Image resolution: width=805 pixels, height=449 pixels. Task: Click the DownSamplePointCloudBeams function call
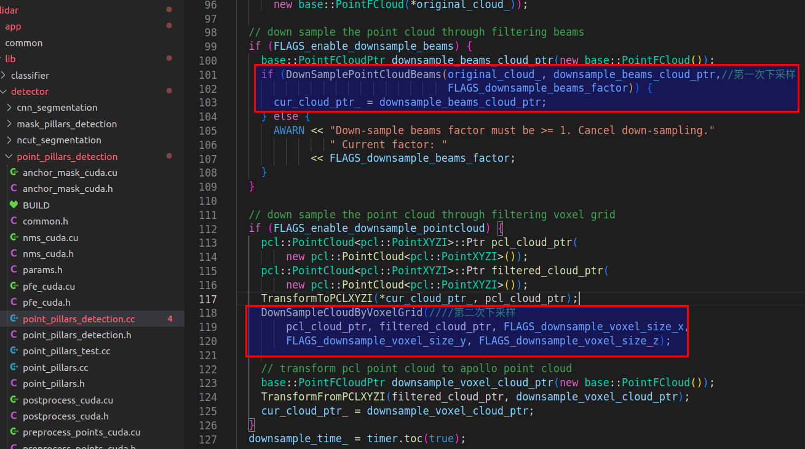[x=363, y=74]
